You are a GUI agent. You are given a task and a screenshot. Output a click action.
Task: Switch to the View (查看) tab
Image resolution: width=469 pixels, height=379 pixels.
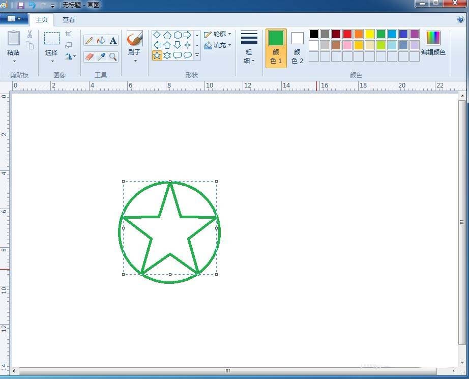[x=69, y=20]
